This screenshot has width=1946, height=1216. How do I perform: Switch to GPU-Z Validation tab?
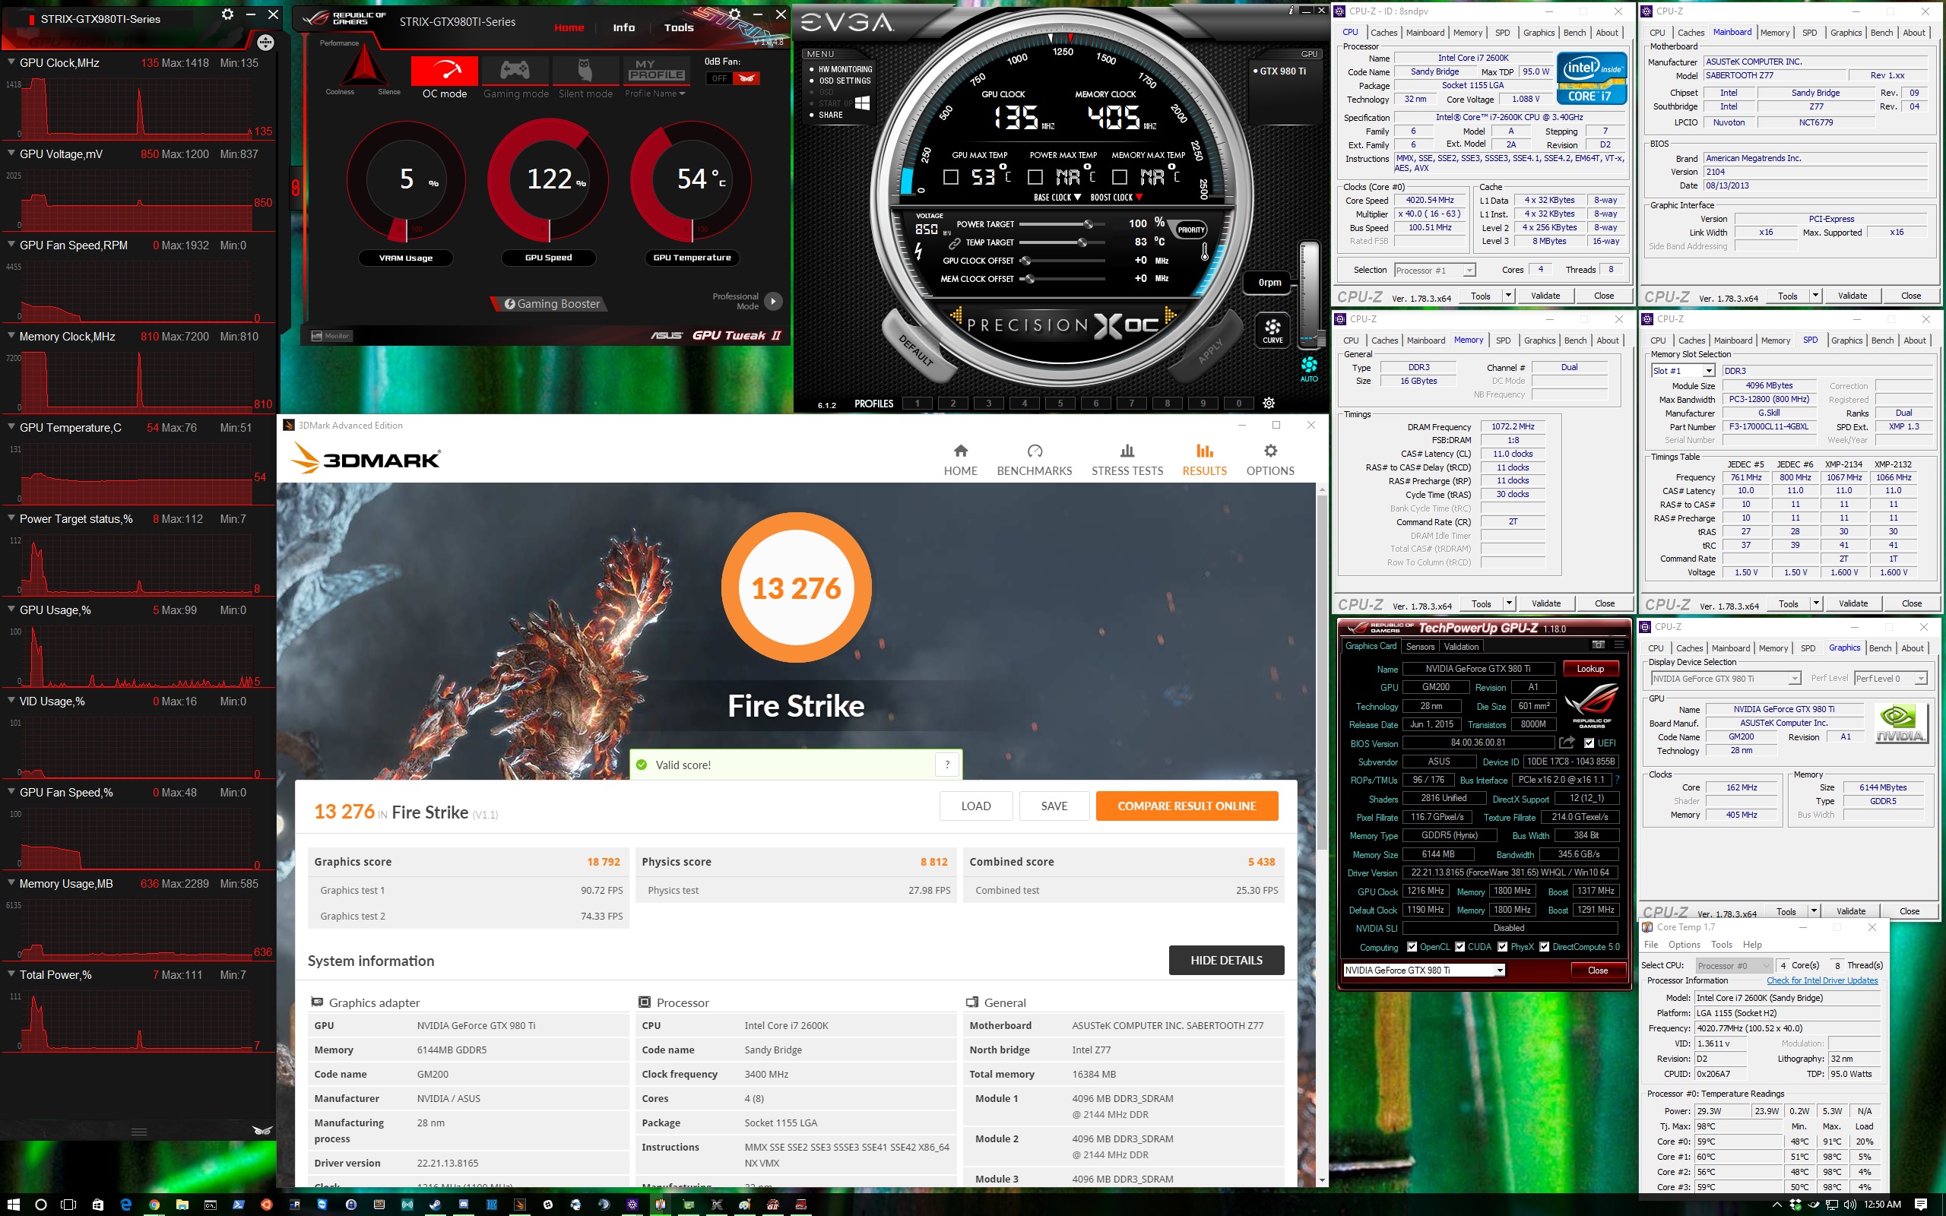(x=1461, y=647)
